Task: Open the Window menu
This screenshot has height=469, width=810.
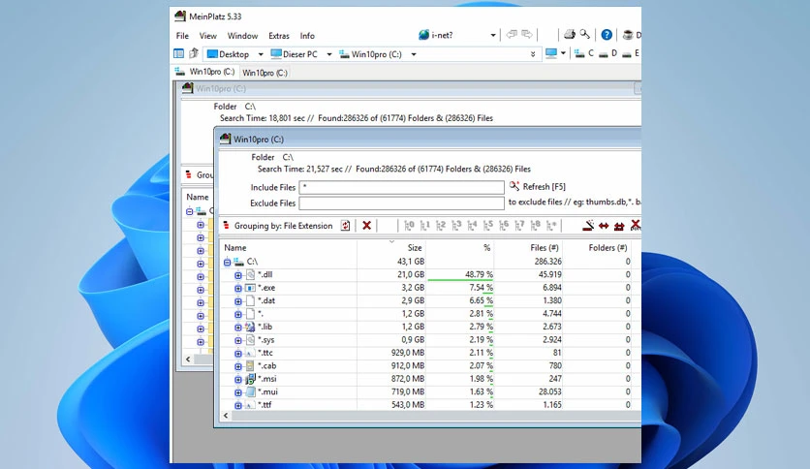Action: 242,36
